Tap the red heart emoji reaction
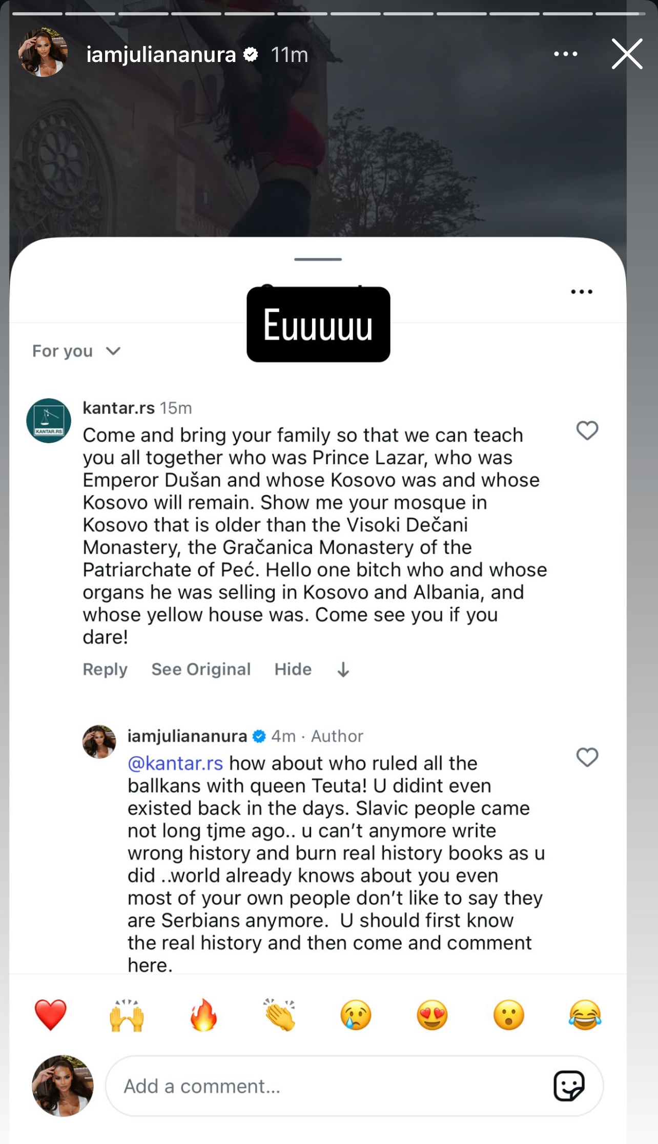The height and width of the screenshot is (1144, 658). [x=50, y=1014]
